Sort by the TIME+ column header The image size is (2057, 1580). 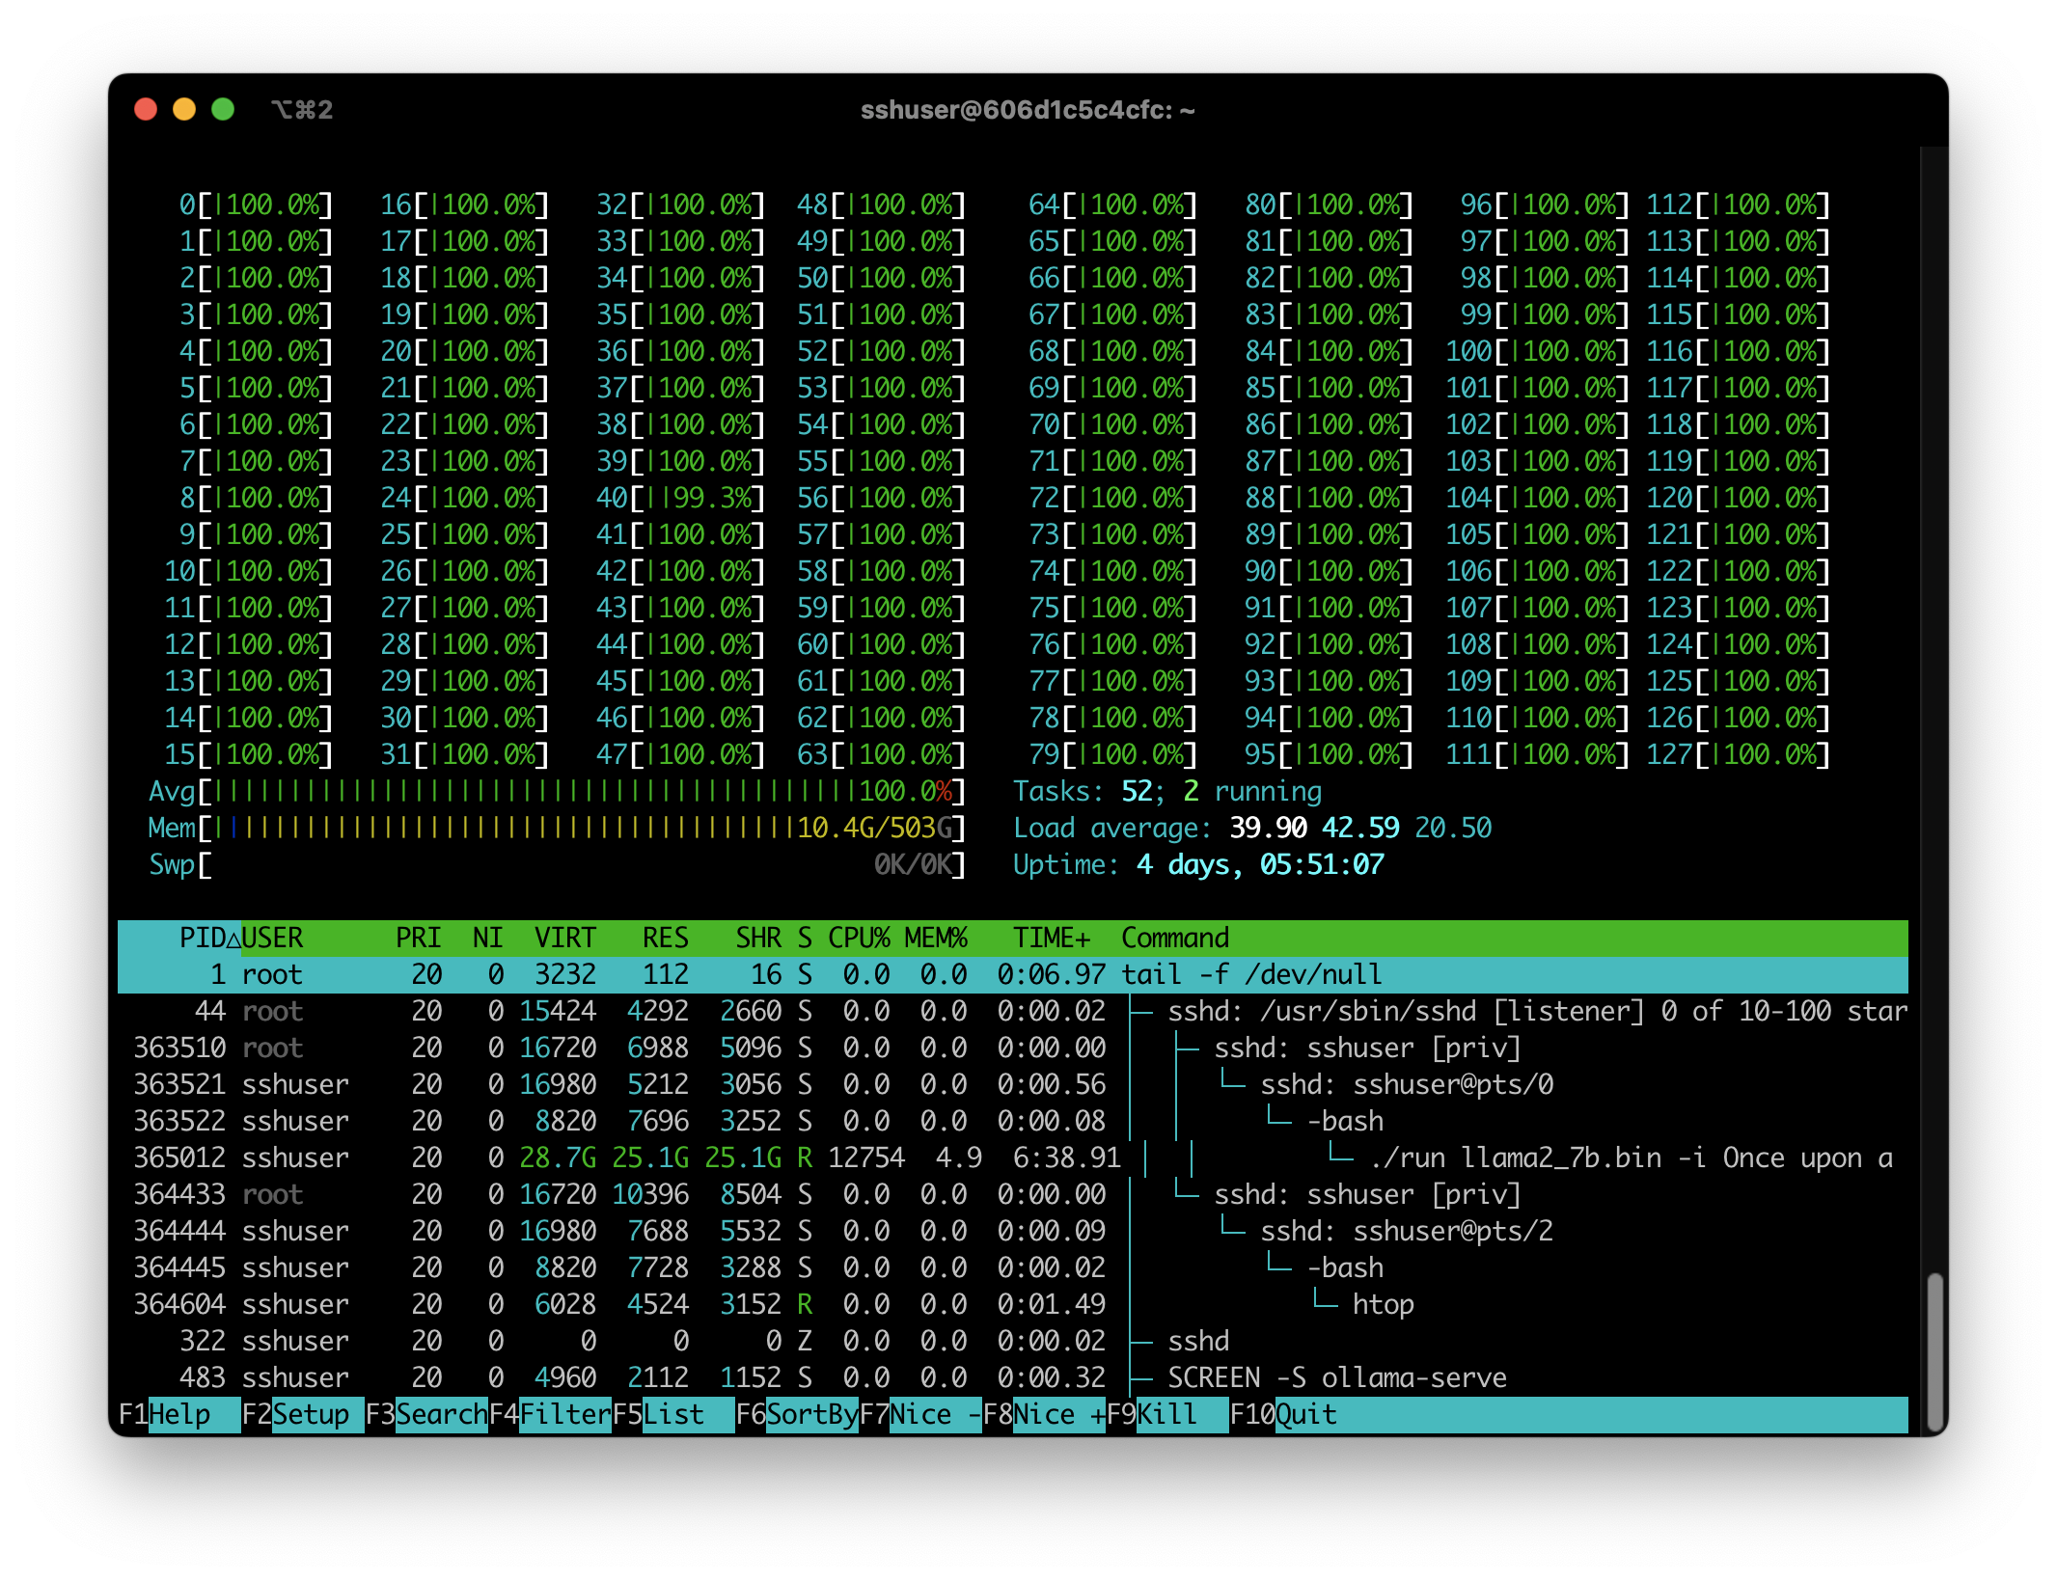click(x=1052, y=938)
